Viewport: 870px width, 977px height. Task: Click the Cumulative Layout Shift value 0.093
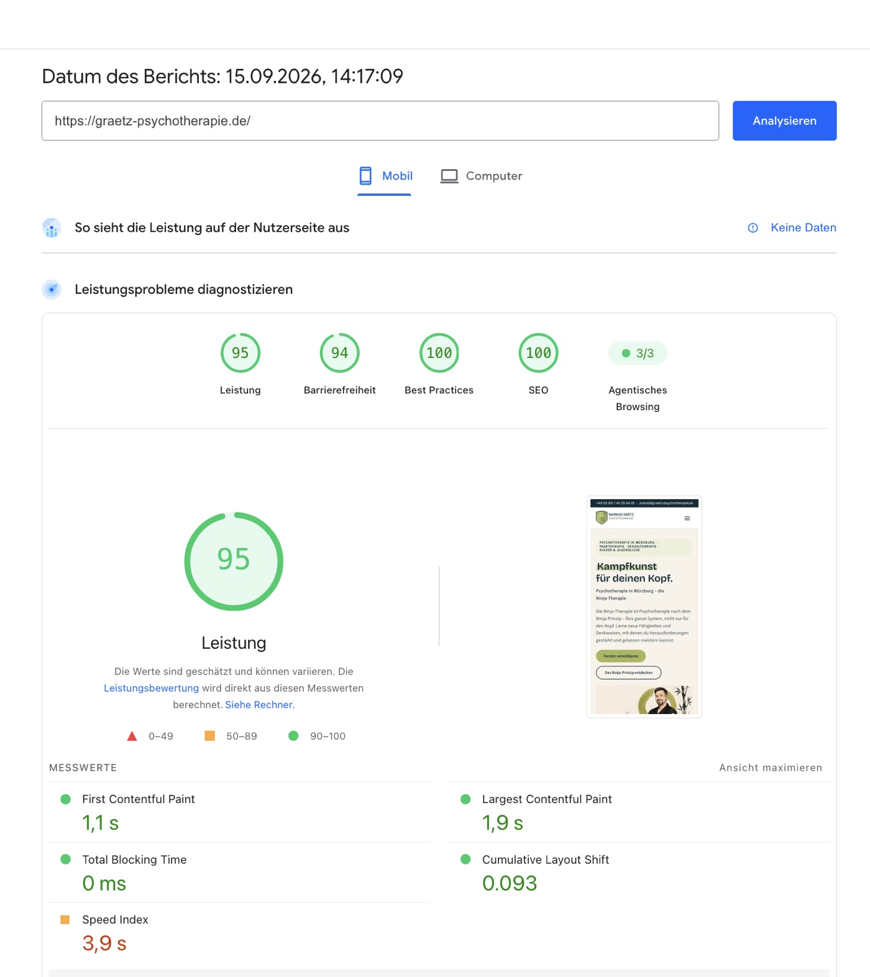(510, 883)
